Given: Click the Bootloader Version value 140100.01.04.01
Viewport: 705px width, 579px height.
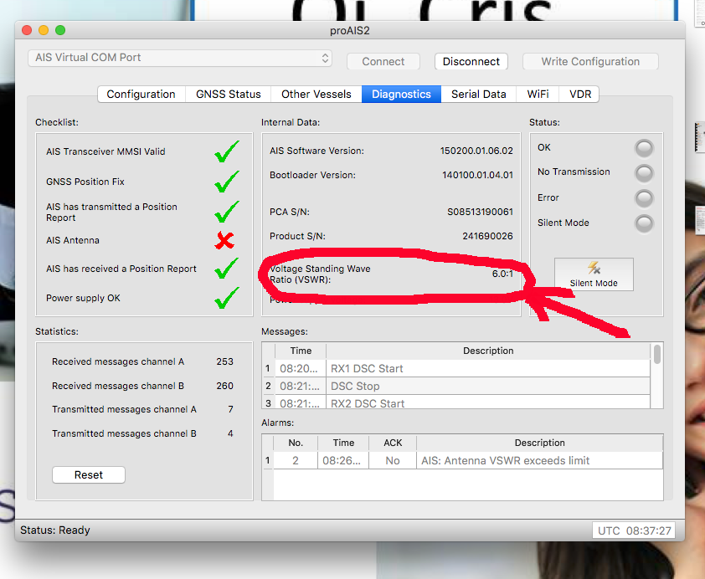Looking at the screenshot, I should pyautogui.click(x=477, y=175).
